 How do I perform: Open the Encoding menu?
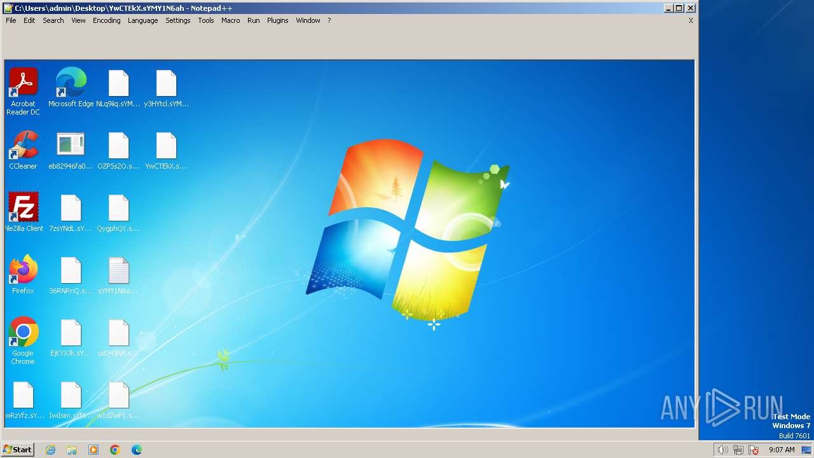point(106,20)
